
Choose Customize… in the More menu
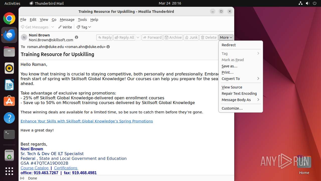[x=240, y=108]
